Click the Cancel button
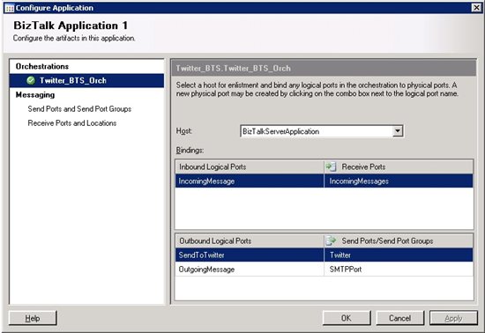Screen dimensions: 485x333 399,318
